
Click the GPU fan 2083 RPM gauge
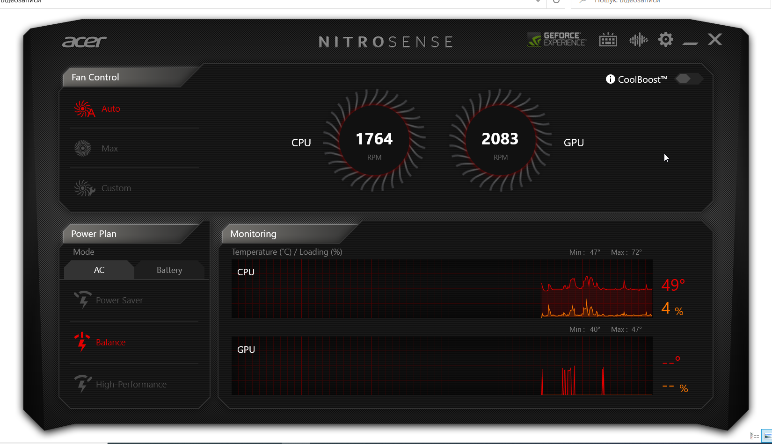(x=501, y=140)
